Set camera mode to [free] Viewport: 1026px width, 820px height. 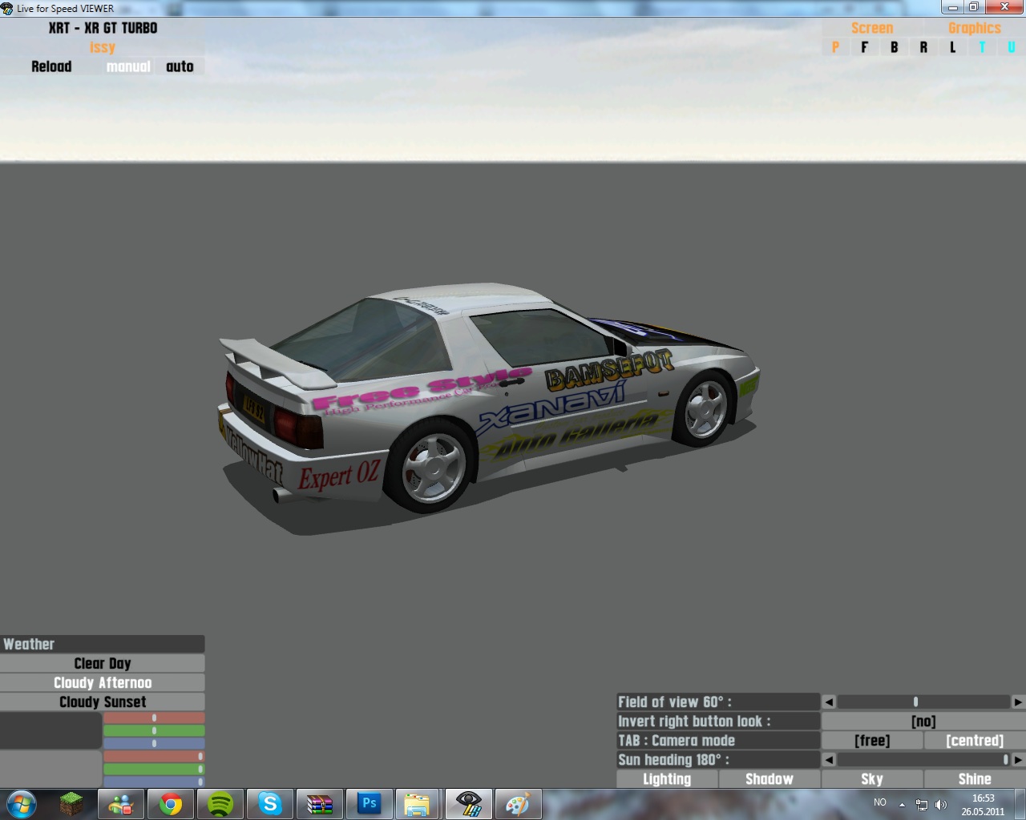[x=872, y=741]
